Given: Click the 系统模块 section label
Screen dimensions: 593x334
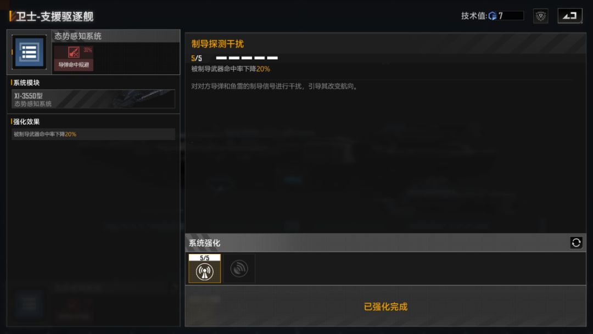Looking at the screenshot, I should pyautogui.click(x=26, y=82).
